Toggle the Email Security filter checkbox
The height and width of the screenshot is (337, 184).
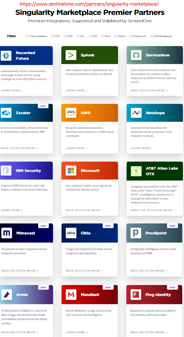coord(131,36)
